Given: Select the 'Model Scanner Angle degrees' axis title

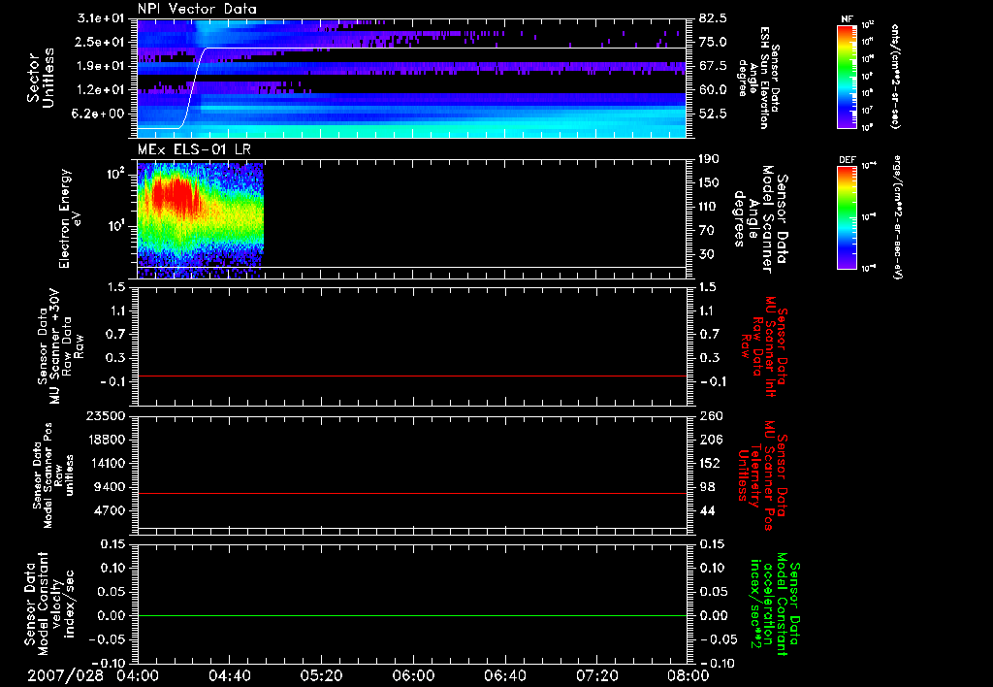Looking at the screenshot, I should [x=760, y=219].
